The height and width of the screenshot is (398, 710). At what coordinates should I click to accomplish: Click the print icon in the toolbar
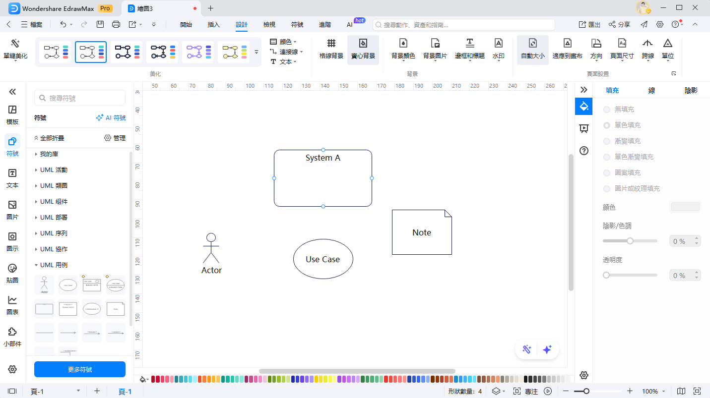pos(116,24)
